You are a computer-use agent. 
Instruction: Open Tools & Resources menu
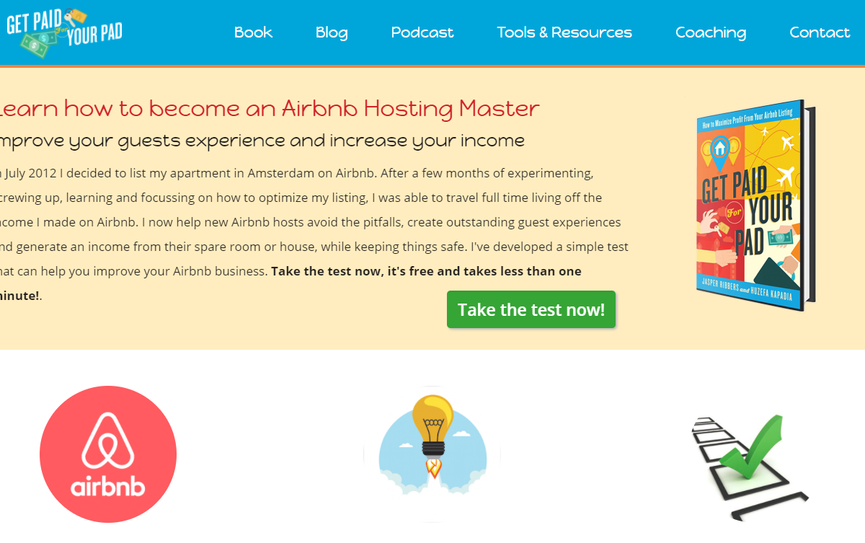(x=564, y=32)
